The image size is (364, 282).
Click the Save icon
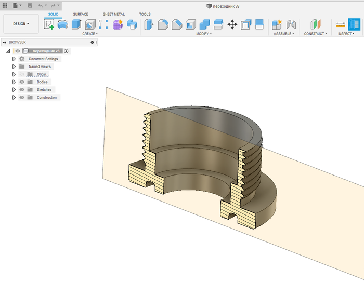[29, 5]
